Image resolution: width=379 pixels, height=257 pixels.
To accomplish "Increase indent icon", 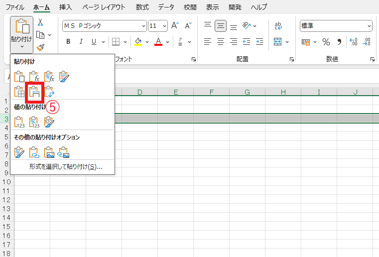I will (x=259, y=42).
